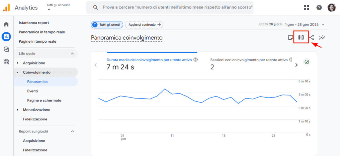Open the user profile avatar

(x=332, y=8)
